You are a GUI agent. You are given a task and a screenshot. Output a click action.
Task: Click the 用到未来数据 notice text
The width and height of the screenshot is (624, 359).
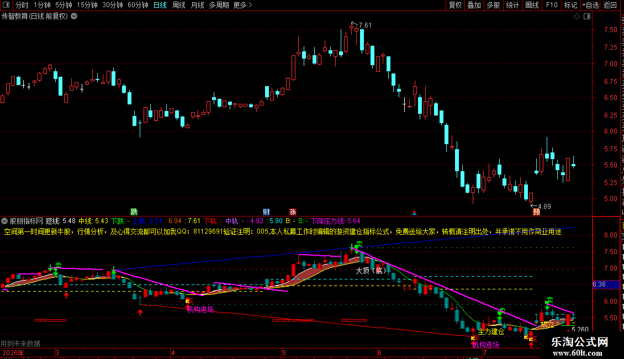pyautogui.click(x=20, y=344)
